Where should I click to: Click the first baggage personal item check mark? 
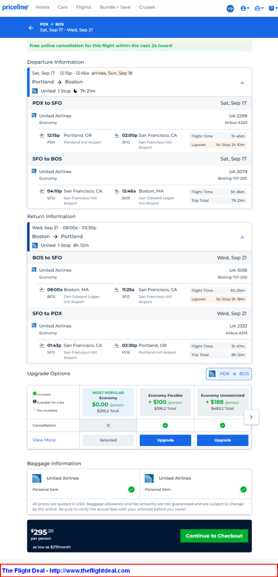pos(132,489)
